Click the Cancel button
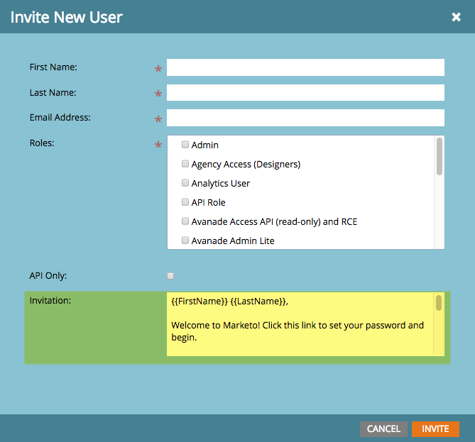This screenshot has width=475, height=442. [383, 429]
